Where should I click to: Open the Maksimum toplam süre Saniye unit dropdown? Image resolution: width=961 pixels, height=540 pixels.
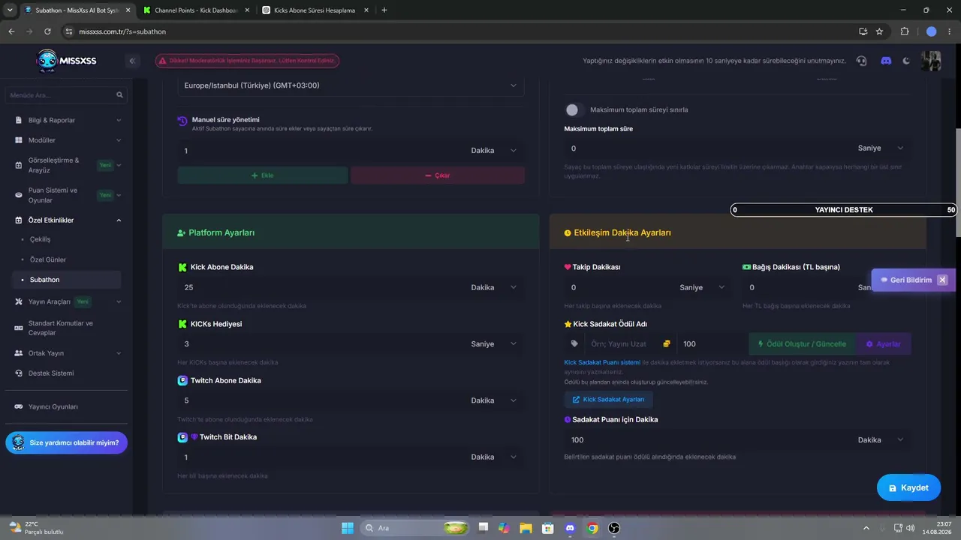click(881, 148)
